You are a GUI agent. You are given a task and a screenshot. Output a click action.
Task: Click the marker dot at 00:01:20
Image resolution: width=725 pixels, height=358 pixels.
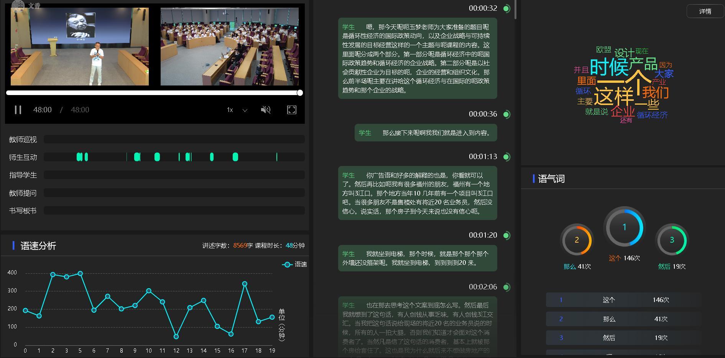pyautogui.click(x=506, y=235)
